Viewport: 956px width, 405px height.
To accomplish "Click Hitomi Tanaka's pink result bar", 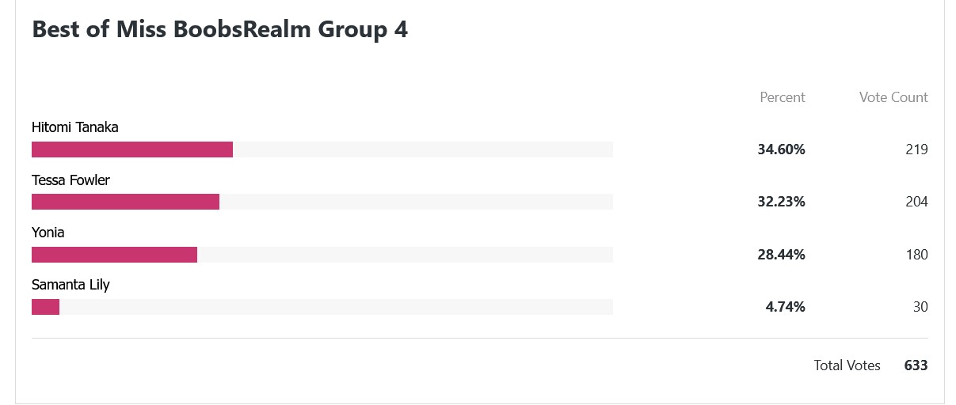I will (132, 150).
